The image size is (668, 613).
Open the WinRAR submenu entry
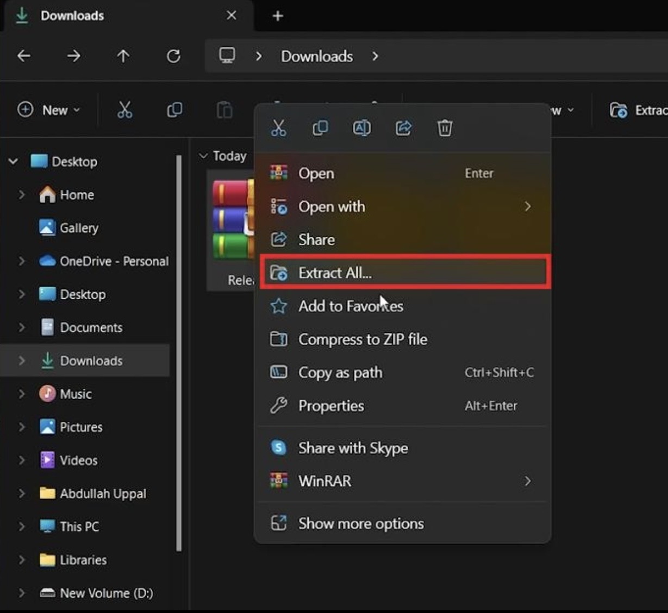click(x=403, y=481)
